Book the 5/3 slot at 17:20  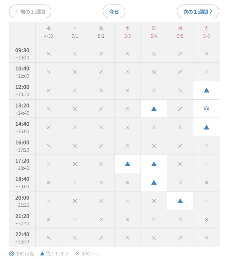[128, 164]
